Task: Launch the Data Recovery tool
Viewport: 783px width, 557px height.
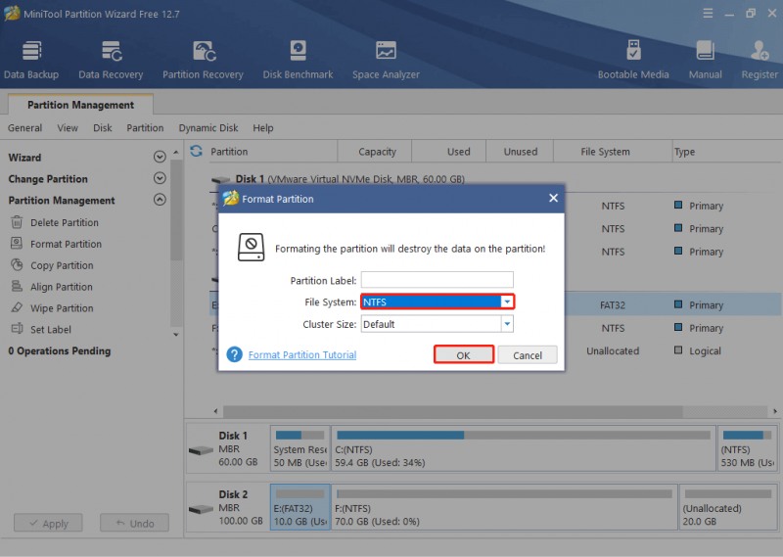Action: [x=111, y=60]
